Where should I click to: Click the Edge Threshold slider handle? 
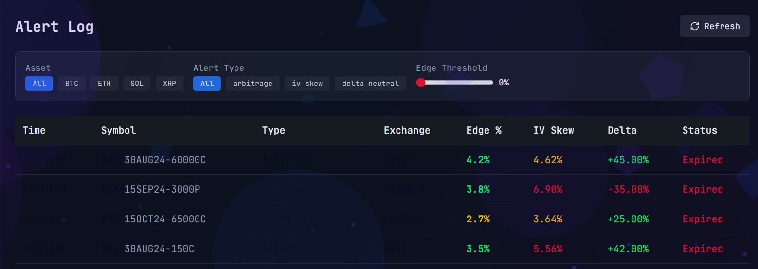pyautogui.click(x=421, y=83)
